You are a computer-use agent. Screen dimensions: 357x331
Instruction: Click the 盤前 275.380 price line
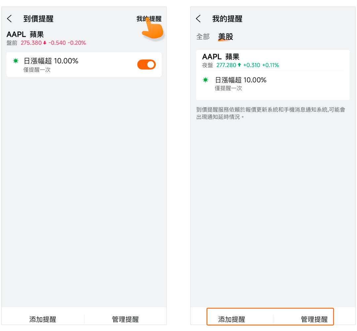(x=46, y=43)
